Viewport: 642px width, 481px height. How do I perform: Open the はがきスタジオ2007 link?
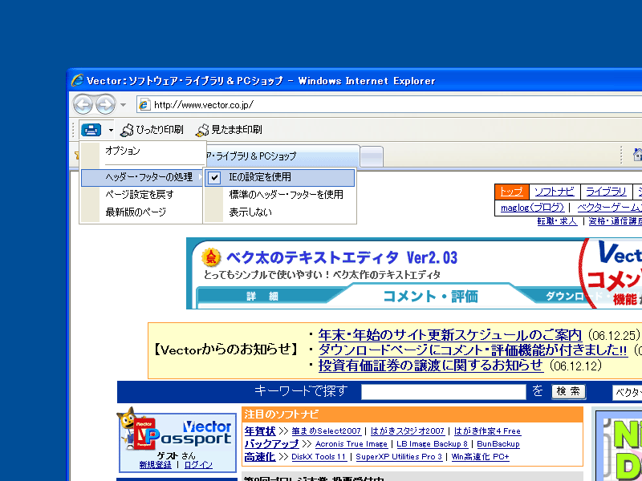pyautogui.click(x=408, y=431)
